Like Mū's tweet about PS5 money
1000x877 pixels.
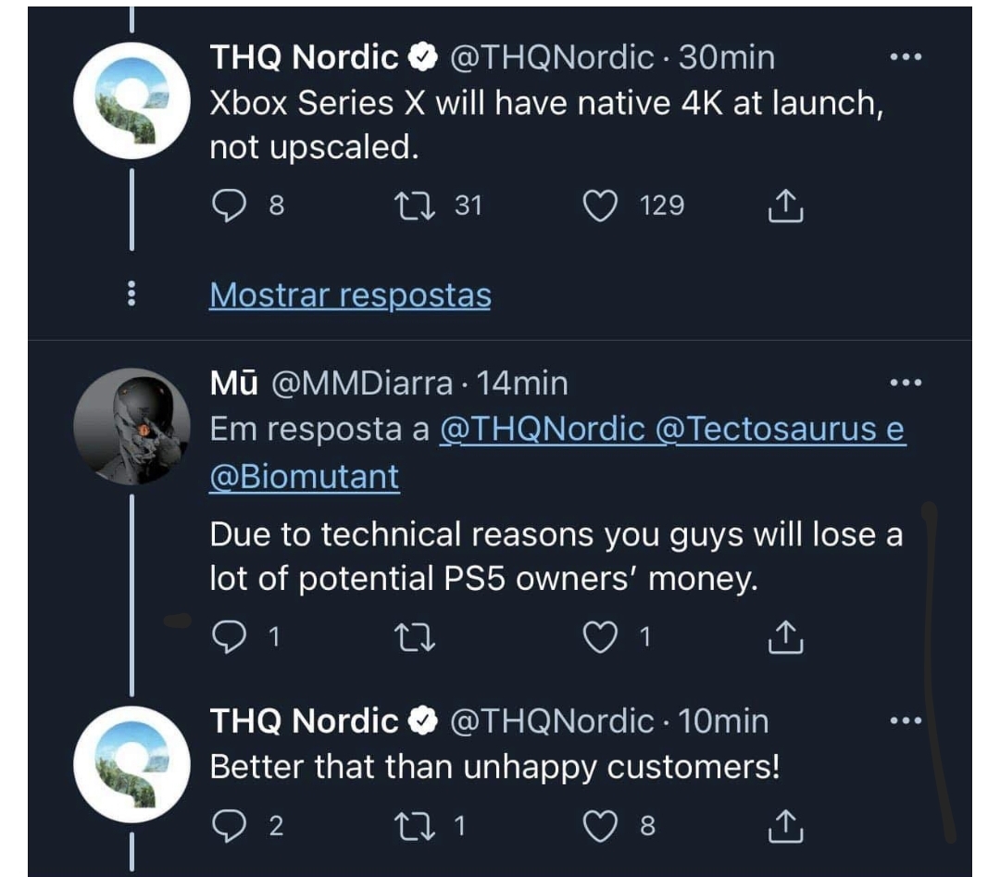pos(600,636)
